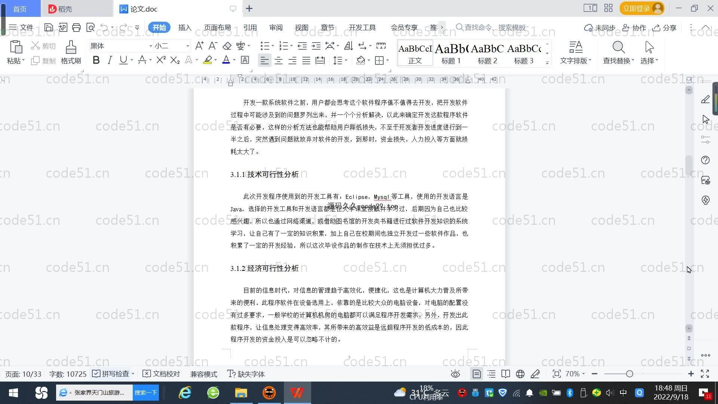The width and height of the screenshot is (718, 404).
Task: Click distributed alignment icon
Action: (320, 60)
